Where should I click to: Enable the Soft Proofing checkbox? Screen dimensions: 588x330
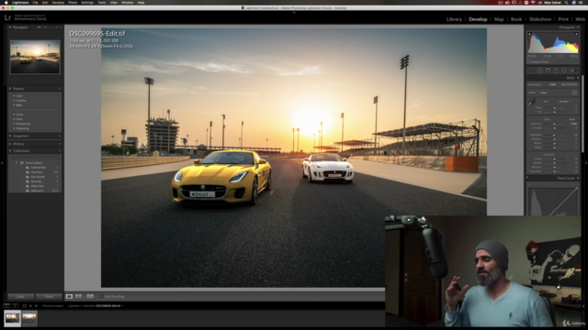click(x=102, y=296)
